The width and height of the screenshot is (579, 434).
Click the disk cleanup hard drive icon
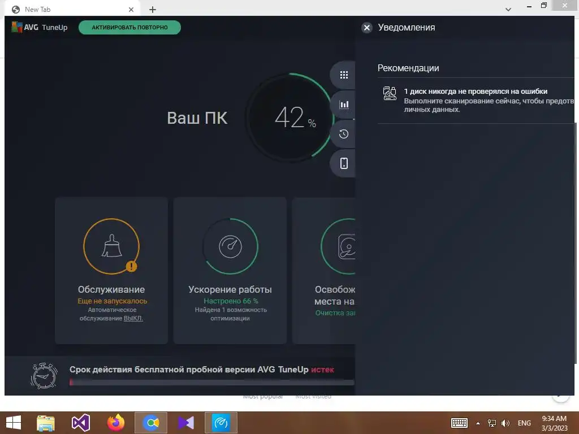[347, 246]
